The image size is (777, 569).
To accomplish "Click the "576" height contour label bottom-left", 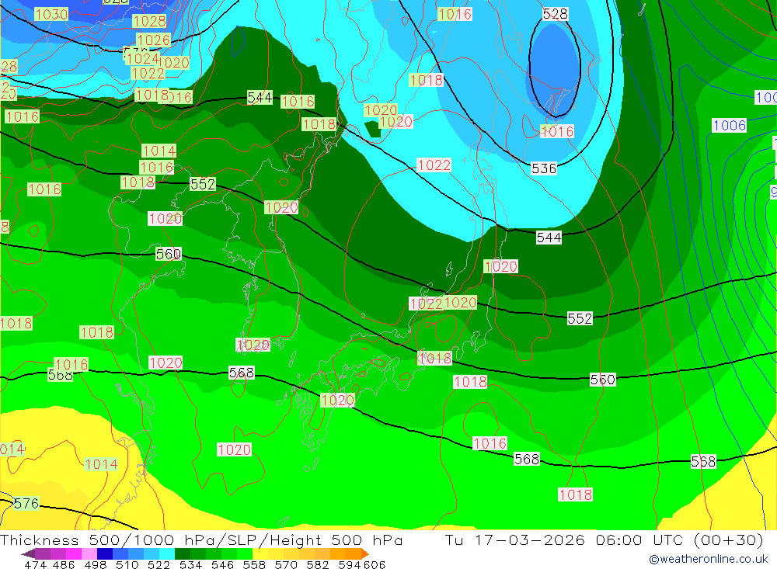I will (x=26, y=504).
